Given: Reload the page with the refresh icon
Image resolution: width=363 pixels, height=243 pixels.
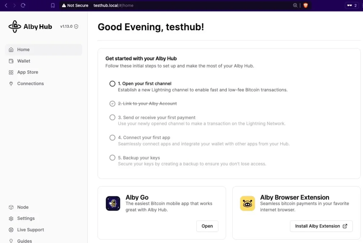Looking at the screenshot, I should click(23, 5).
